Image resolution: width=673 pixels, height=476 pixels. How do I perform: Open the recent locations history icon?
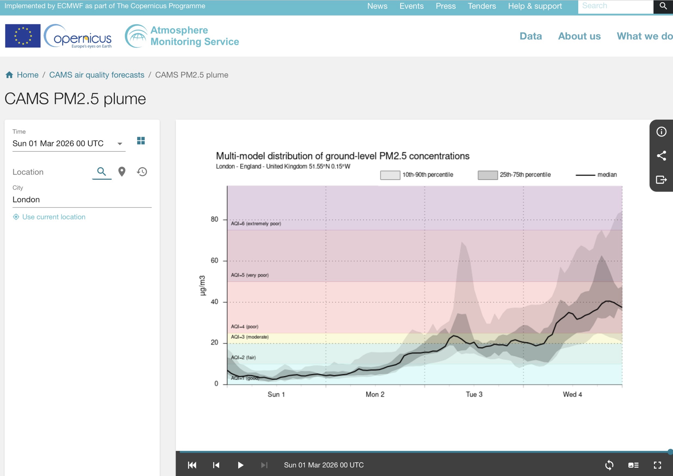(142, 172)
